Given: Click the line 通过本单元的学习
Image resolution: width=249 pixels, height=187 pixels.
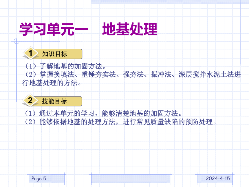Looking at the screenshot, I should (103, 113).
